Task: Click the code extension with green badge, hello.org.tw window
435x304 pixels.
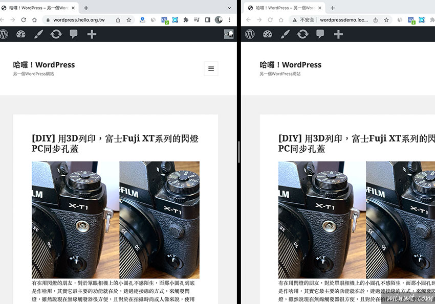Action: click(x=164, y=20)
